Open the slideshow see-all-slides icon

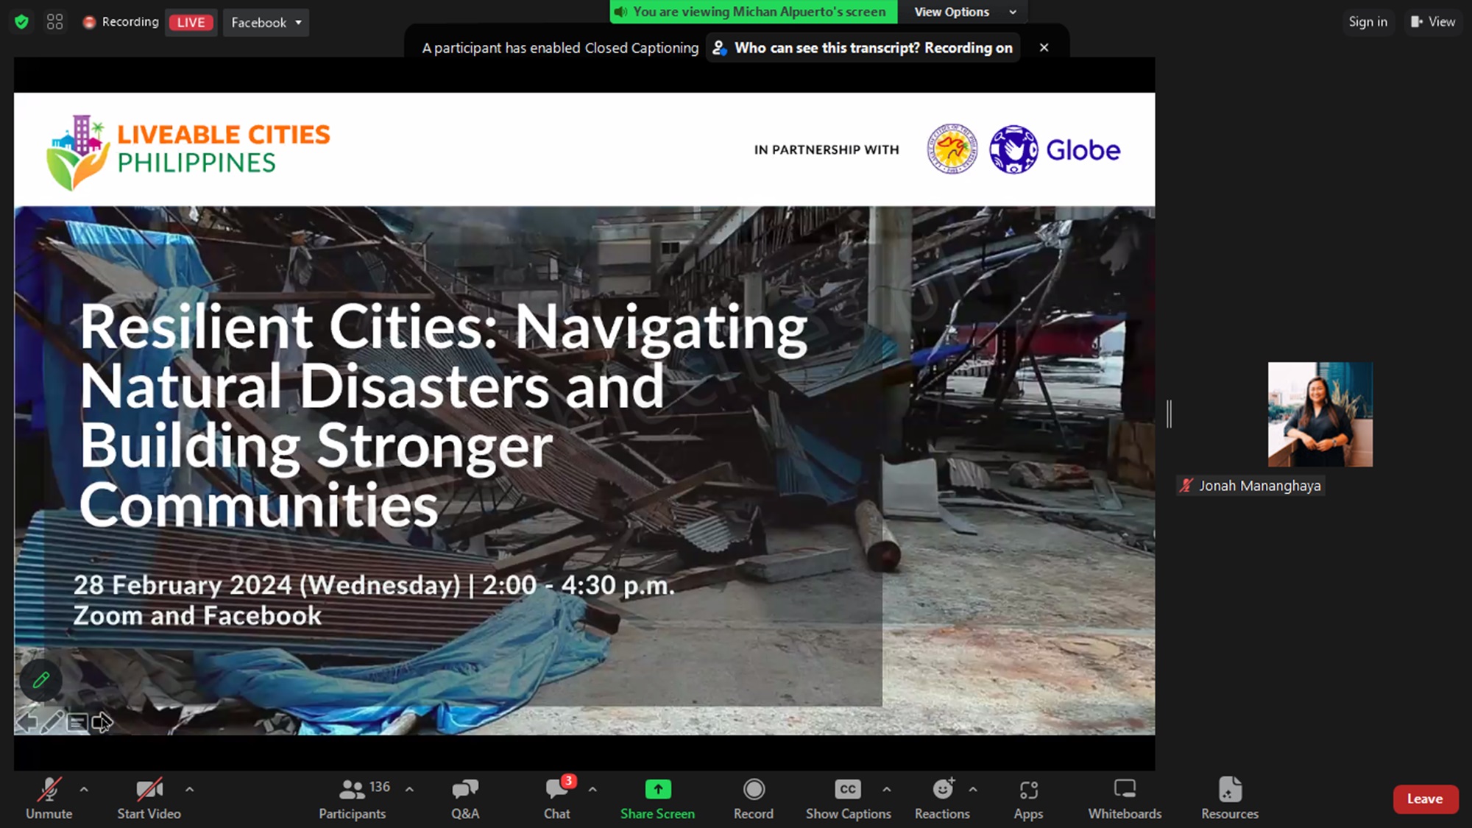point(77,723)
